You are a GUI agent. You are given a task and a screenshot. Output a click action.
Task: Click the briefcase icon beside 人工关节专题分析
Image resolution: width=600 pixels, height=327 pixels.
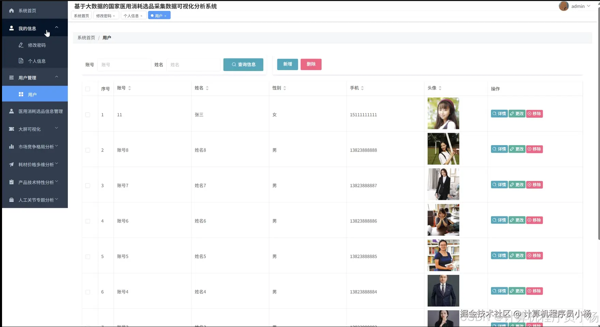click(11, 200)
